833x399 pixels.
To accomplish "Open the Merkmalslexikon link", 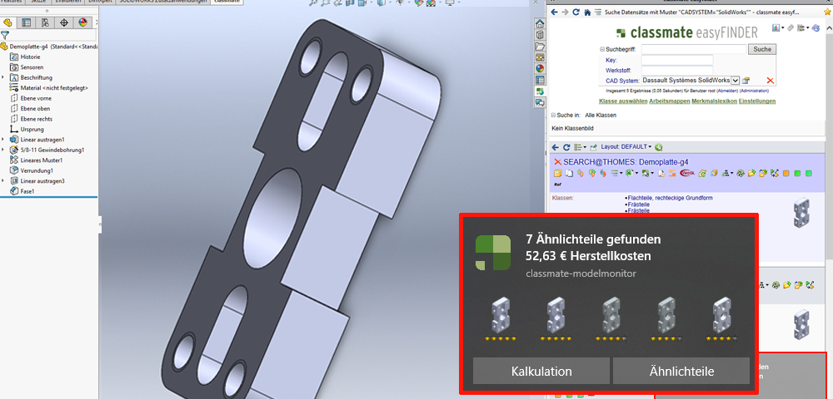I will pyautogui.click(x=714, y=101).
